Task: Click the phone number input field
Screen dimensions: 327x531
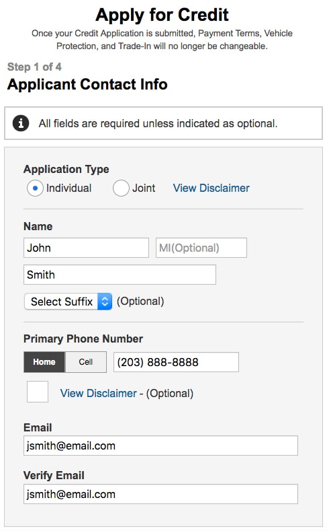Action: click(x=176, y=362)
